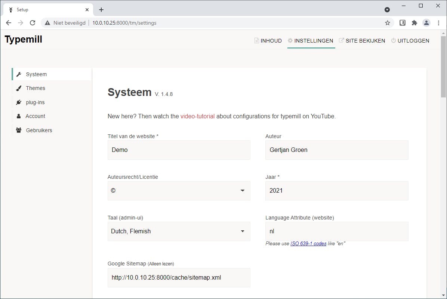Reload the page with the refresh icon
This screenshot has height=299, width=447.
pos(33,23)
